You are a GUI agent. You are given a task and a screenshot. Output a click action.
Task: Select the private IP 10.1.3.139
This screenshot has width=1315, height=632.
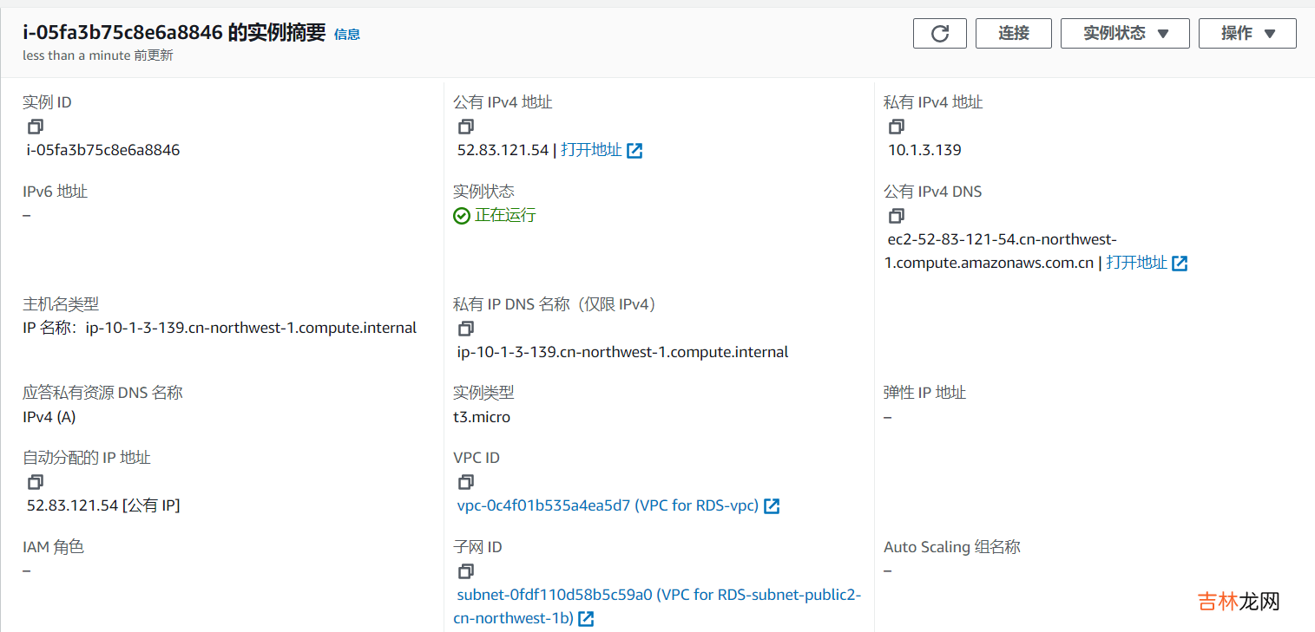tap(924, 150)
